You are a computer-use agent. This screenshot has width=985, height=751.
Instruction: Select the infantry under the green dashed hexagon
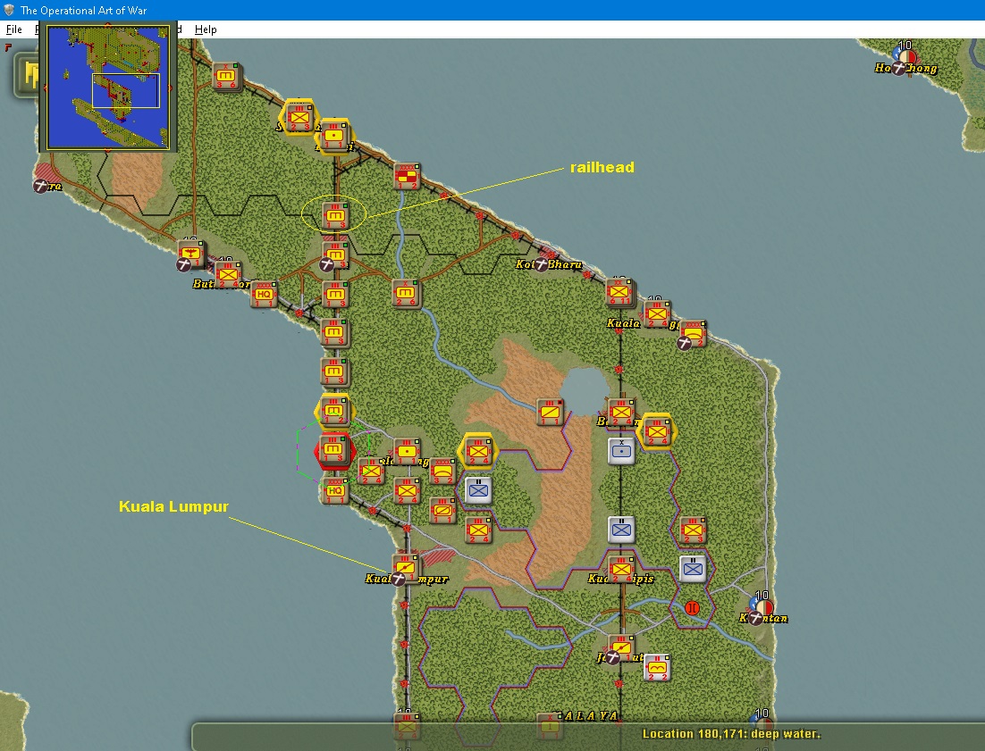[x=371, y=471]
